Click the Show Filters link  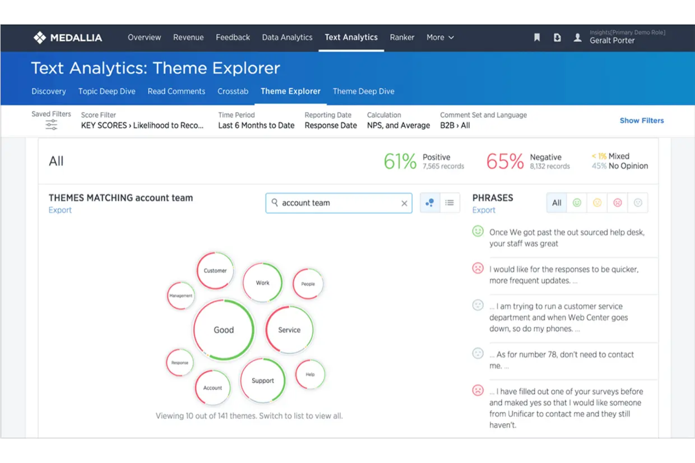tap(641, 121)
